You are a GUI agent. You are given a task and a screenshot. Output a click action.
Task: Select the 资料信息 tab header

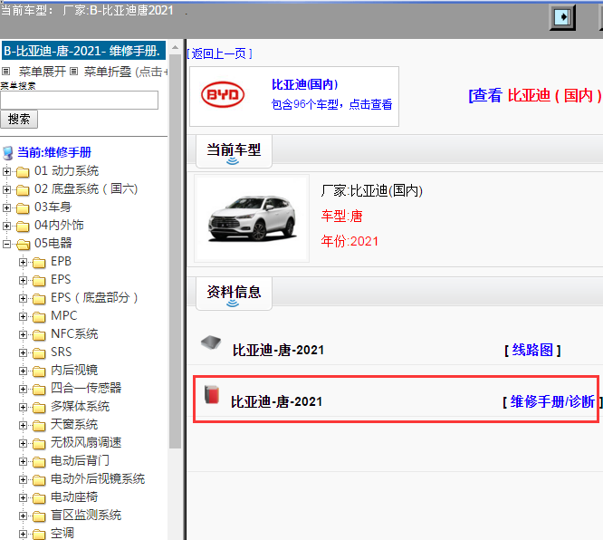pos(234,294)
